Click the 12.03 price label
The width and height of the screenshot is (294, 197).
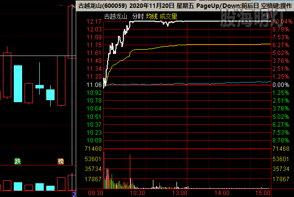[94, 29]
